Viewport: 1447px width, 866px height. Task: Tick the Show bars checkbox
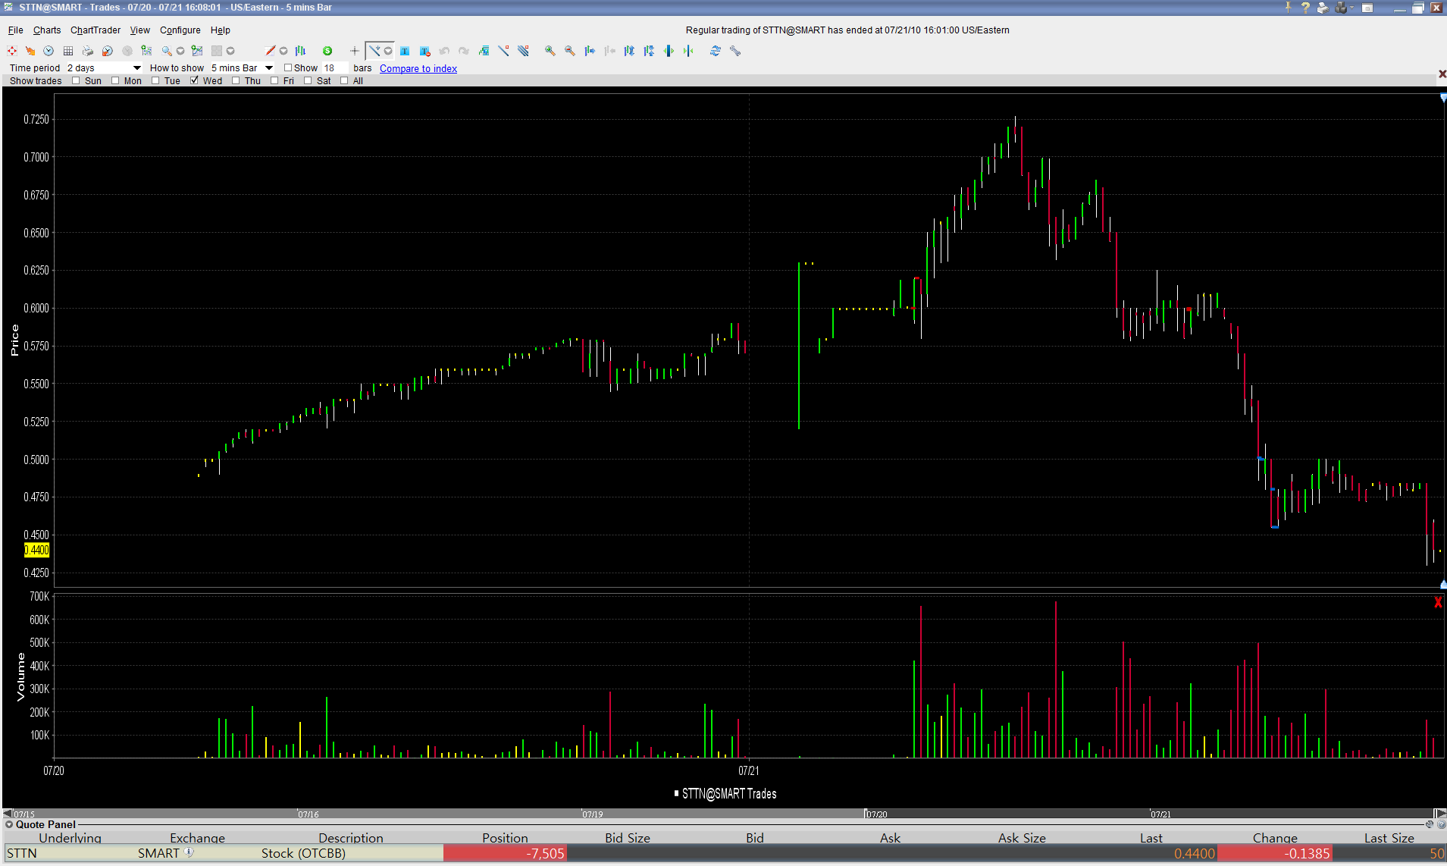click(x=288, y=68)
